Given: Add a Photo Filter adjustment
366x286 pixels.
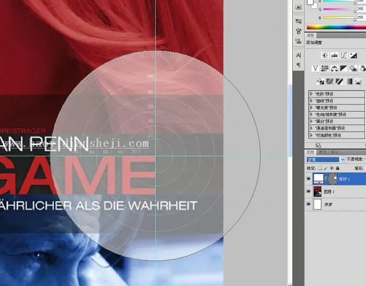Looking at the screenshot, I should 353,69.
